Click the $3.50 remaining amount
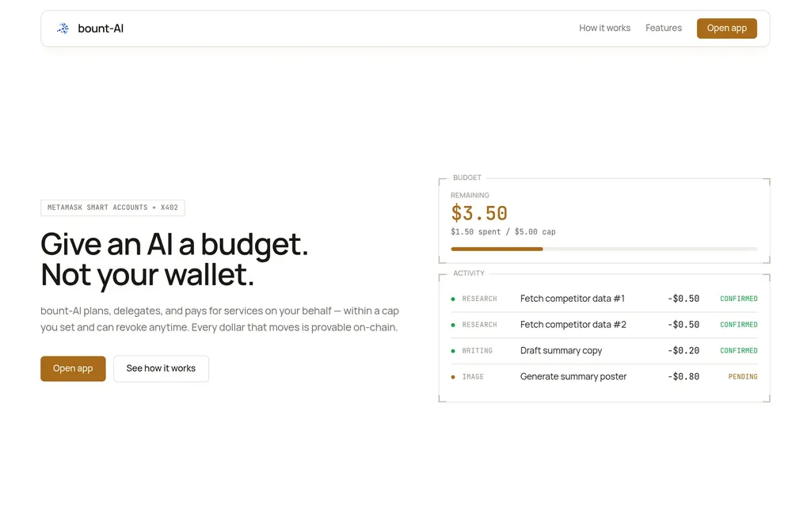 pyautogui.click(x=479, y=213)
